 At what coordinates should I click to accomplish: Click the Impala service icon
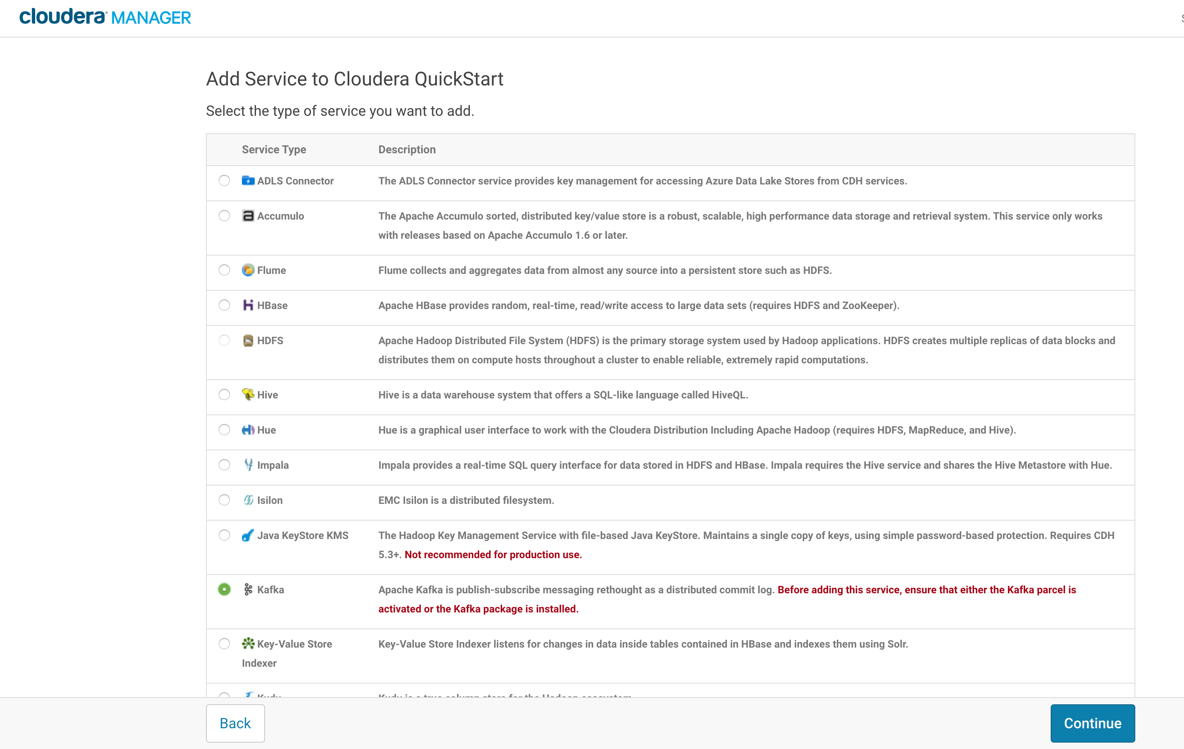tap(248, 465)
